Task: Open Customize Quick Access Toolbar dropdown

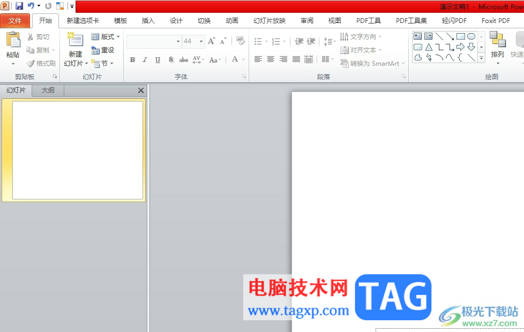Action: pos(72,6)
